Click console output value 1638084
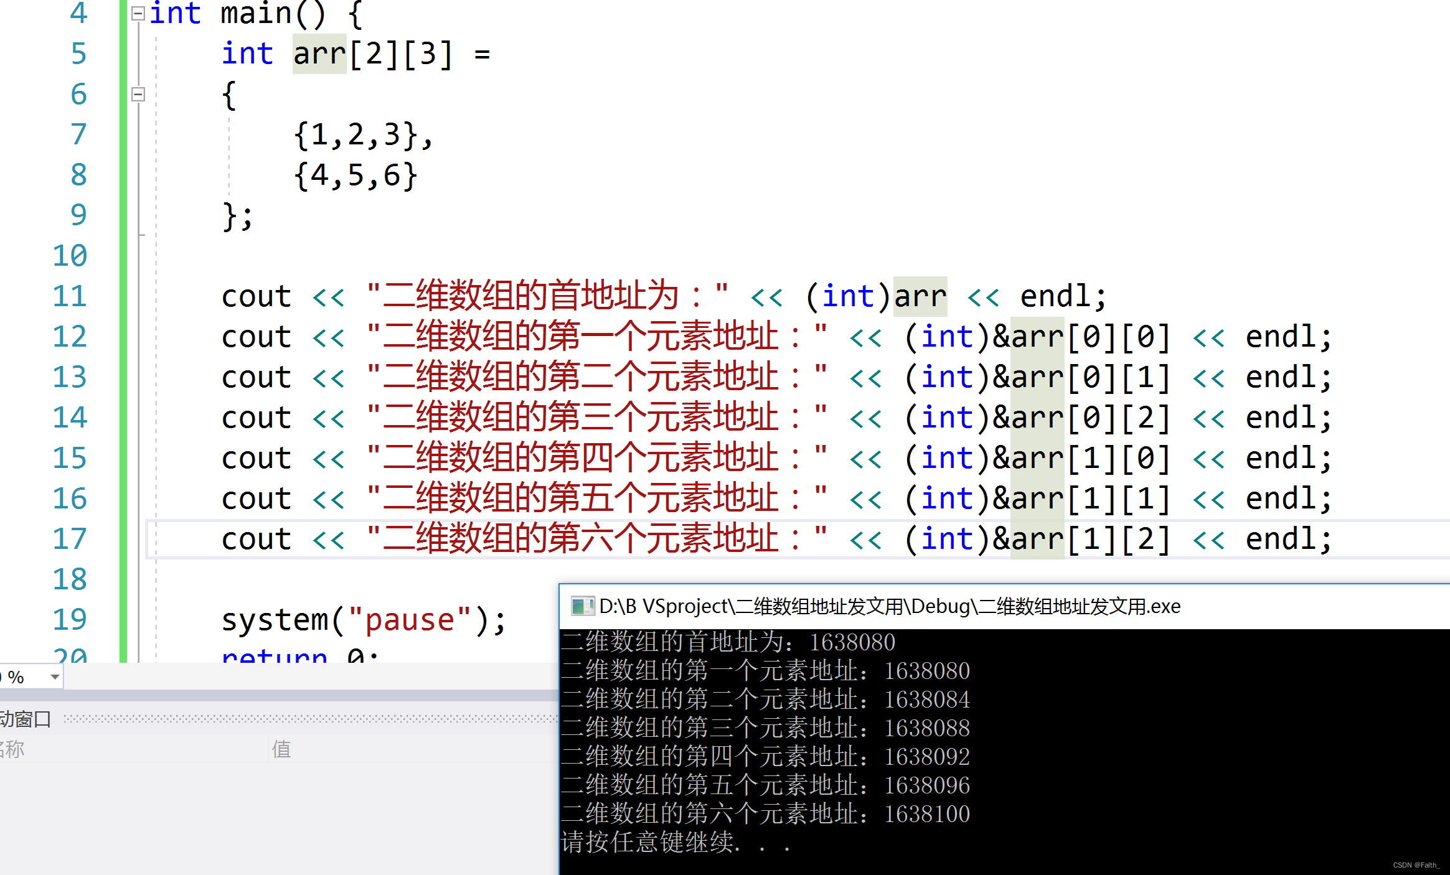Image resolution: width=1450 pixels, height=875 pixels. click(927, 700)
